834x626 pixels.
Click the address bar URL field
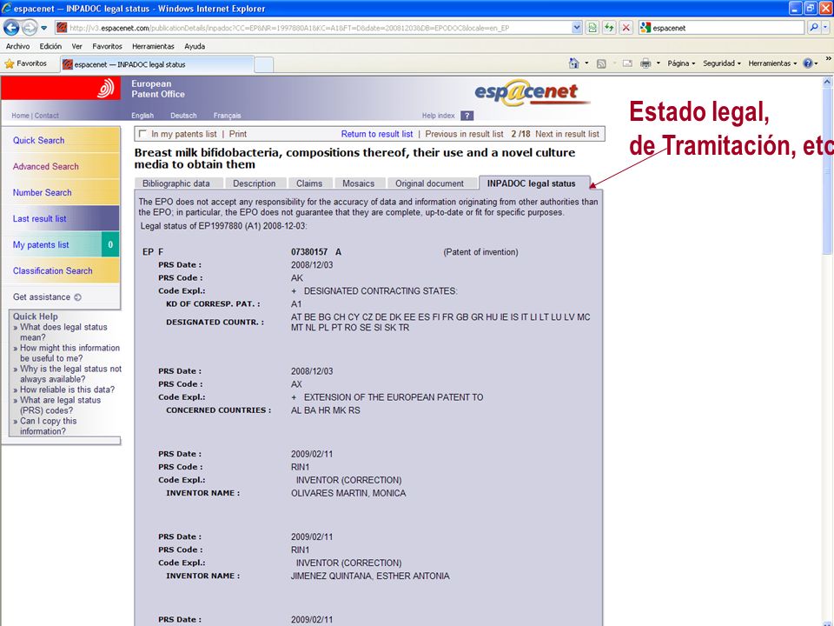(x=319, y=28)
